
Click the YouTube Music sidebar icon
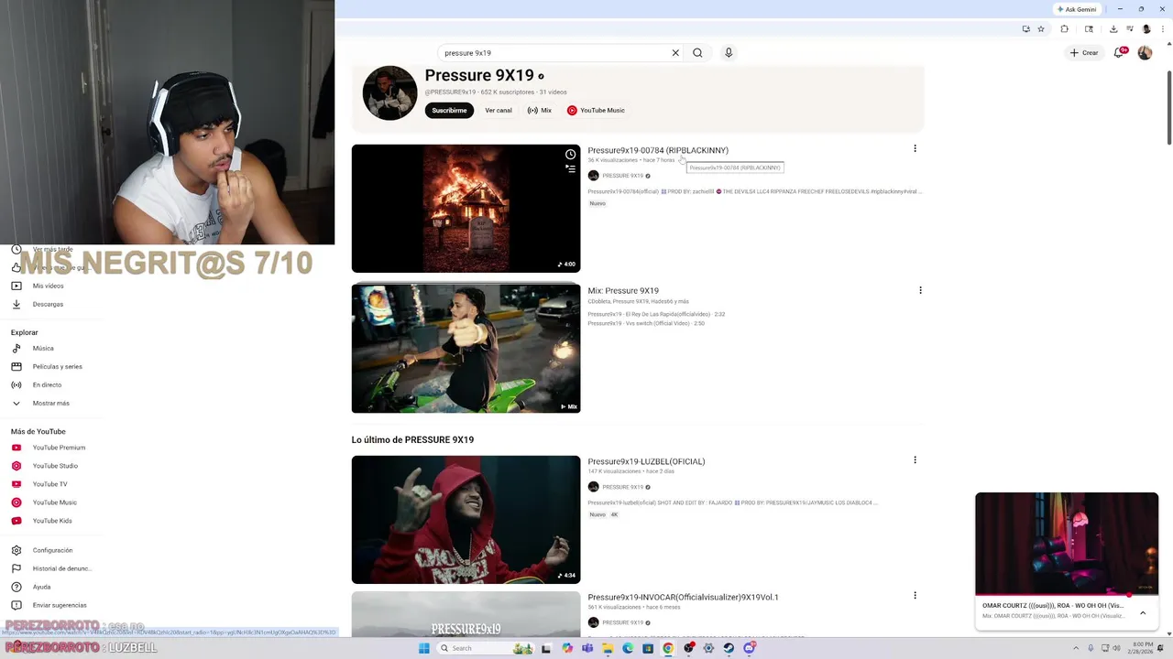[16, 502]
